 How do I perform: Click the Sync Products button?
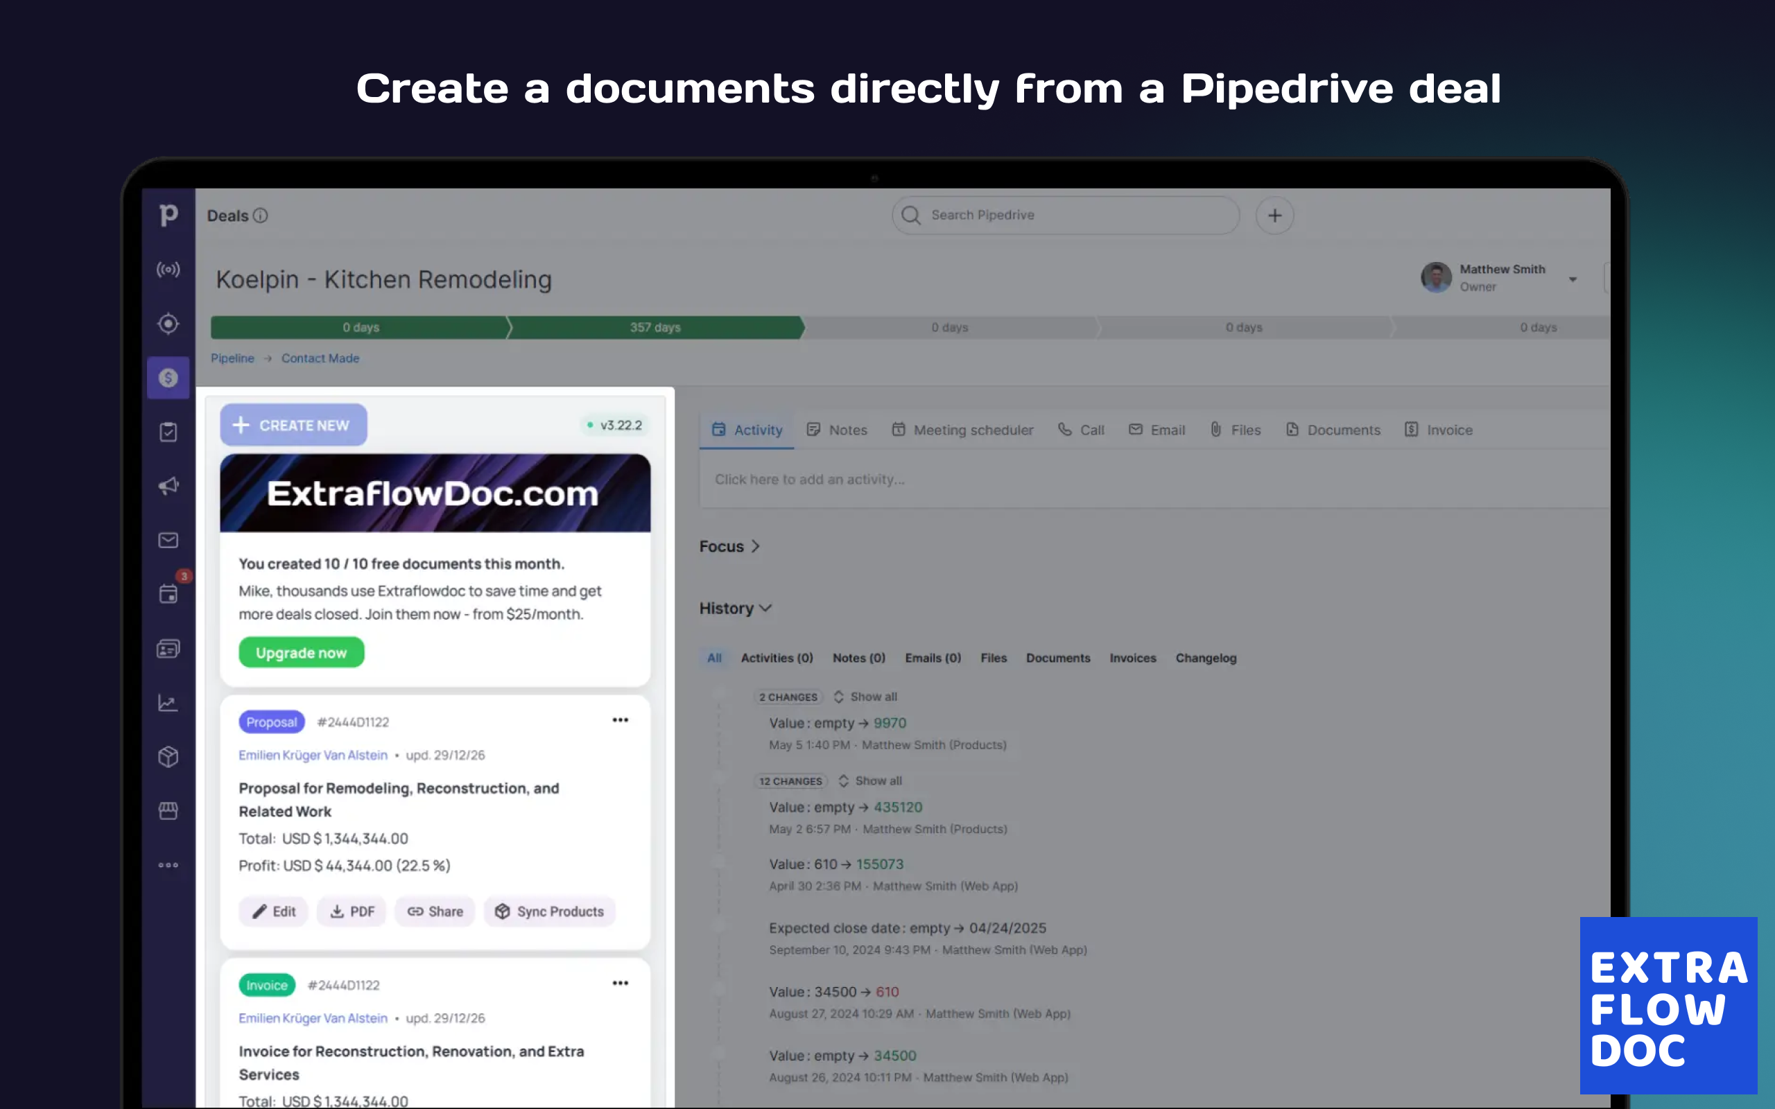(x=549, y=911)
